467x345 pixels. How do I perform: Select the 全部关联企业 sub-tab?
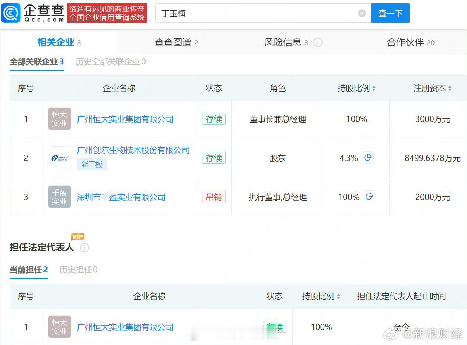[x=37, y=62]
